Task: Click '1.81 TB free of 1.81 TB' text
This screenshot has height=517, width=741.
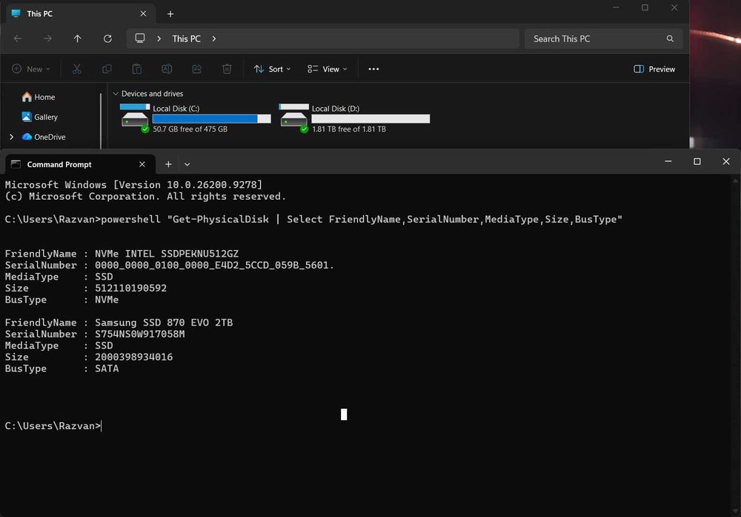Action: 349,129
